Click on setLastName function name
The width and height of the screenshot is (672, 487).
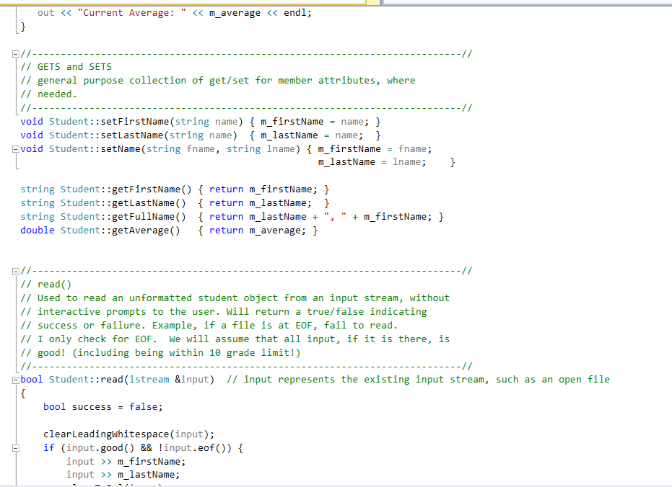[132, 135]
